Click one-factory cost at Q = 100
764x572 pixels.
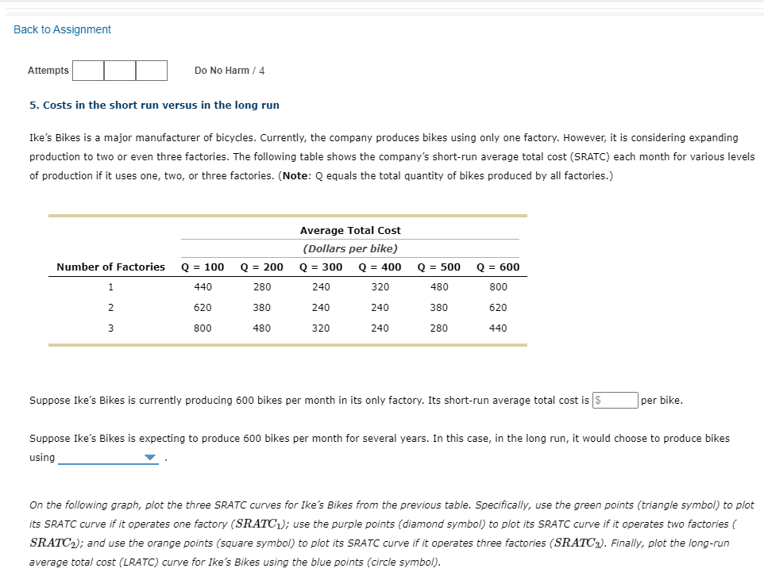point(203,287)
